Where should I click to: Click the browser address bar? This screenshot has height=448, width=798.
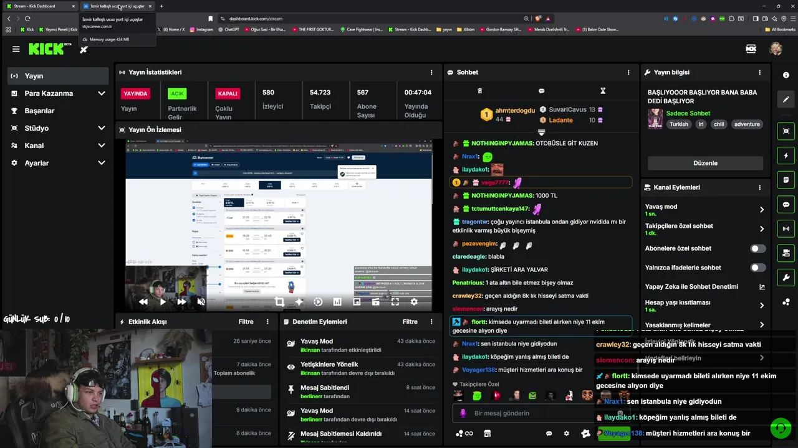point(374,19)
